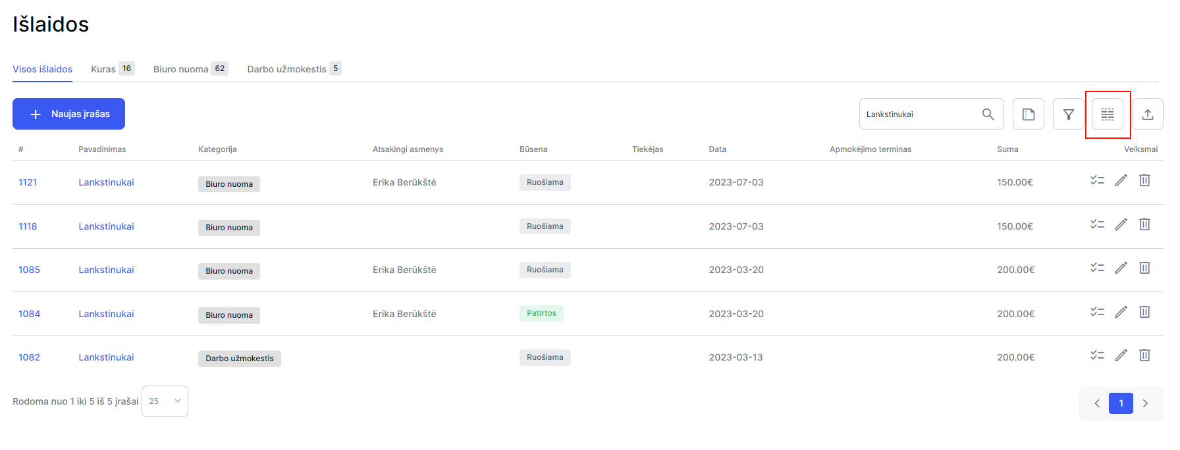Image resolution: width=1180 pixels, height=450 pixels.
Task: Click the magnifier search icon
Action: (x=988, y=114)
